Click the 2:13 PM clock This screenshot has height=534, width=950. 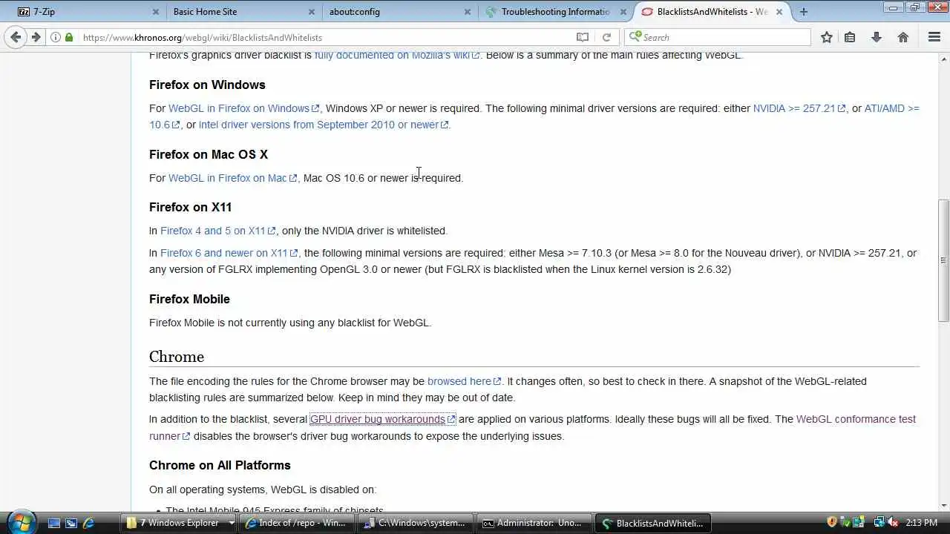pos(922,523)
